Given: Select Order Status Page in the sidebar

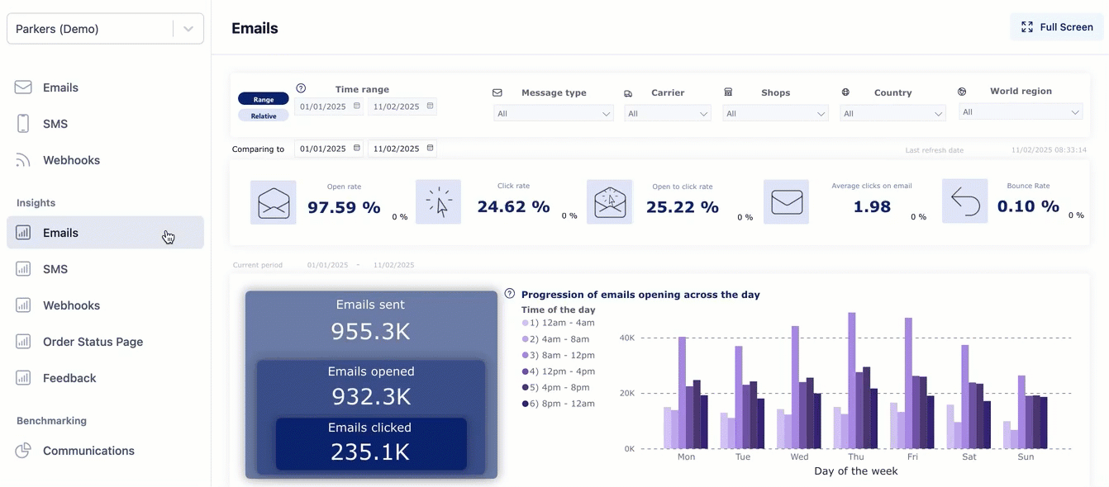Looking at the screenshot, I should click(x=93, y=341).
